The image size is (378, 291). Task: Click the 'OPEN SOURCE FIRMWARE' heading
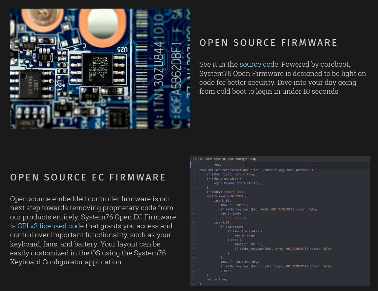tap(268, 43)
